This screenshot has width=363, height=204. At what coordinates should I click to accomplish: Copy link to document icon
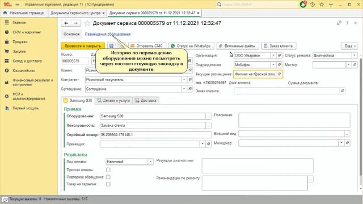339,23
